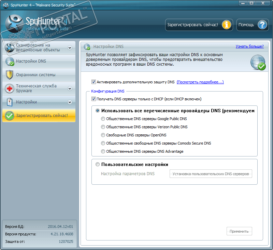Click the Применить button
This screenshot has height=250, width=273.
(239, 231)
